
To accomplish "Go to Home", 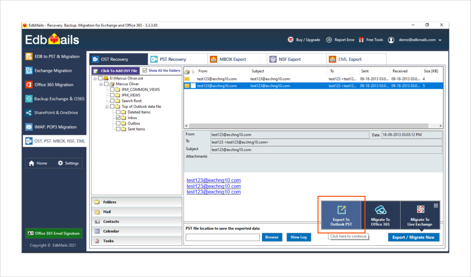I will coord(38,163).
